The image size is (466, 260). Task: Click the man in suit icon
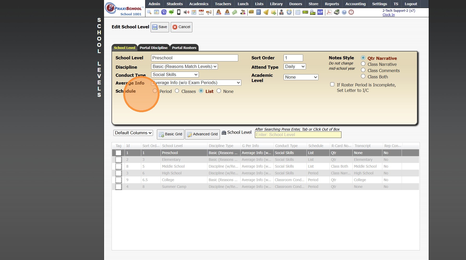click(281, 12)
